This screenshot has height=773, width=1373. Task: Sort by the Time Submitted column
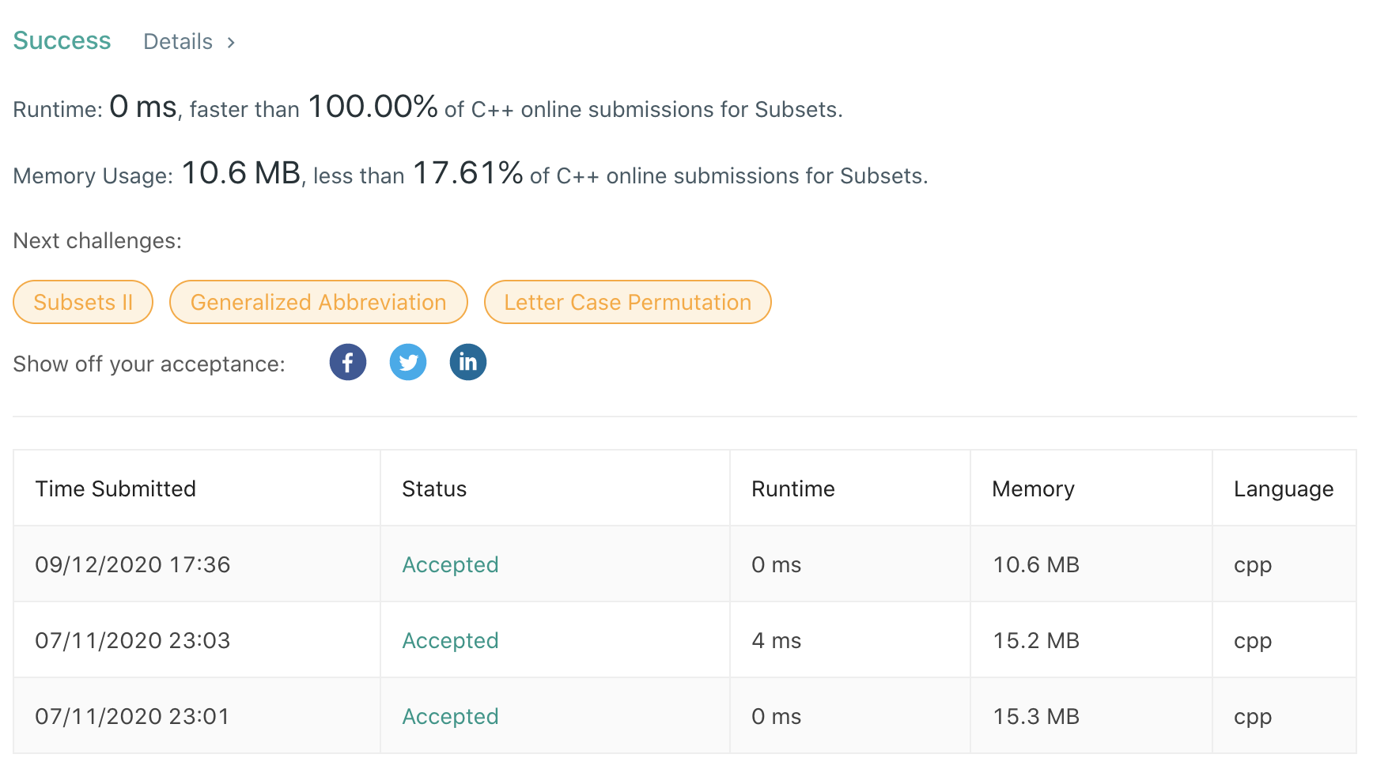coord(115,488)
